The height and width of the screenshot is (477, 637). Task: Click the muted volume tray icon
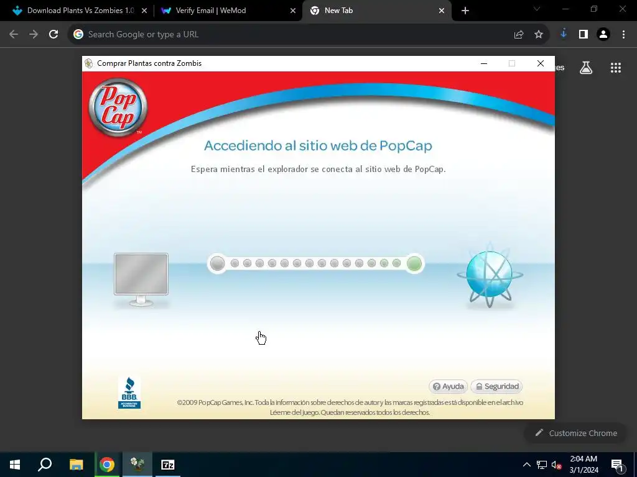556,465
